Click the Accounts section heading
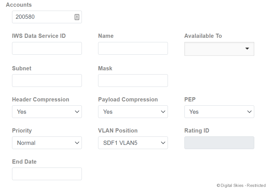 pyautogui.click(x=19, y=5)
